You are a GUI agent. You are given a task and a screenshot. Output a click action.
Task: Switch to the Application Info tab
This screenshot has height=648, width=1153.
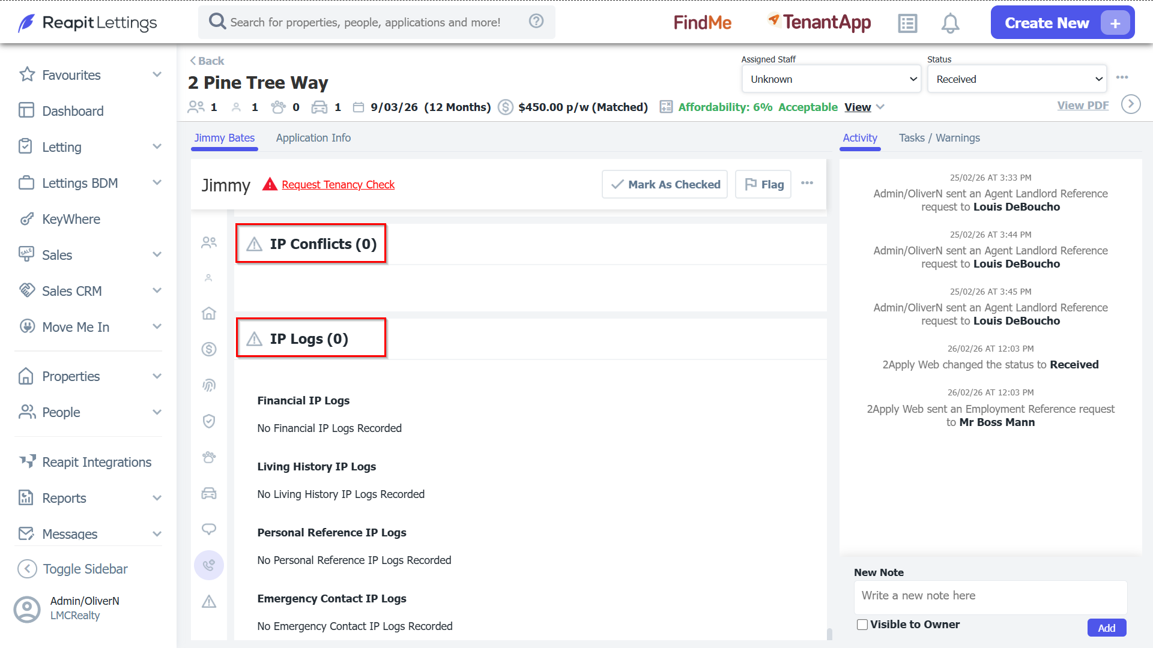[313, 138]
